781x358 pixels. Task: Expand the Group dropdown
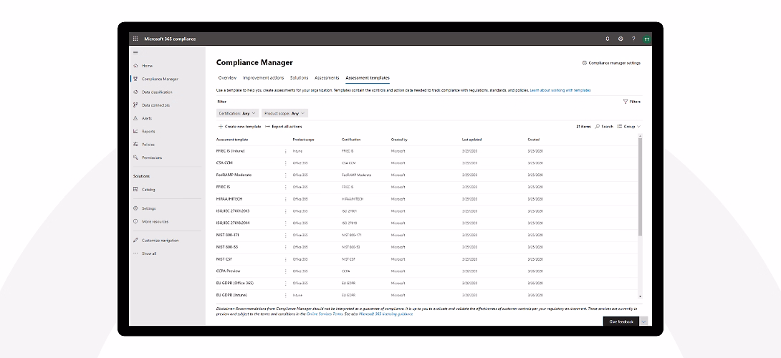[629, 127]
